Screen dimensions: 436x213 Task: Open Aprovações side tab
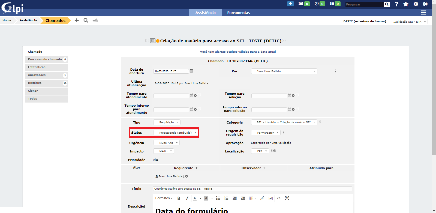click(x=47, y=75)
